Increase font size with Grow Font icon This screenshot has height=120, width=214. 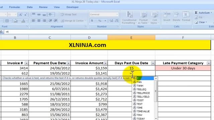pyautogui.click(x=20, y=14)
